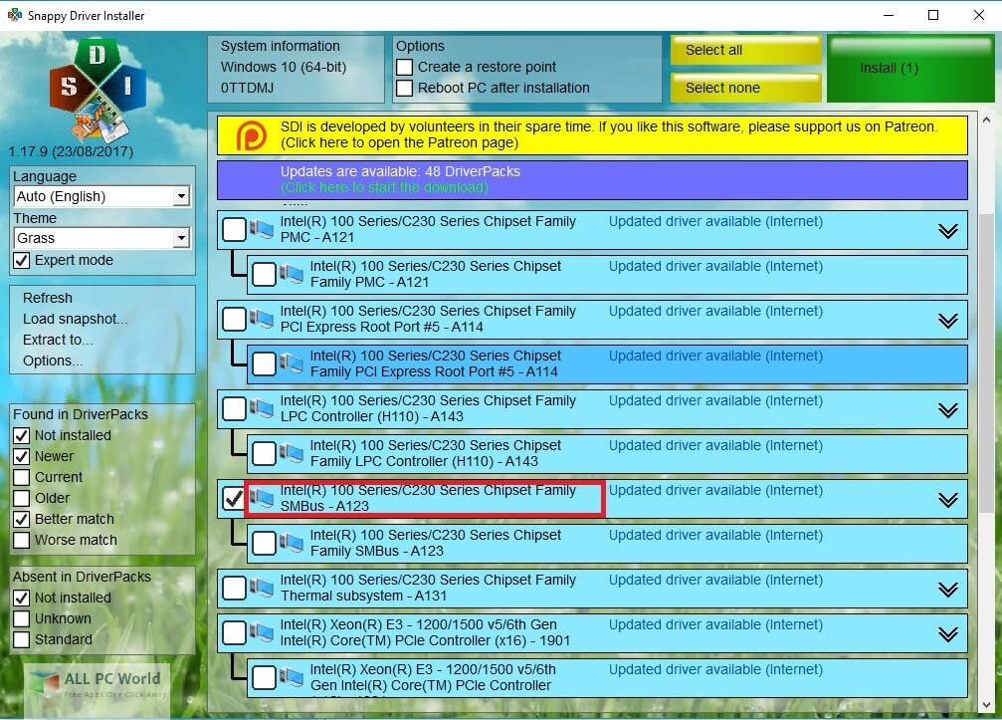1002x720 pixels.
Task: Check the PMC - A121 parent driver checkbox
Action: point(234,229)
